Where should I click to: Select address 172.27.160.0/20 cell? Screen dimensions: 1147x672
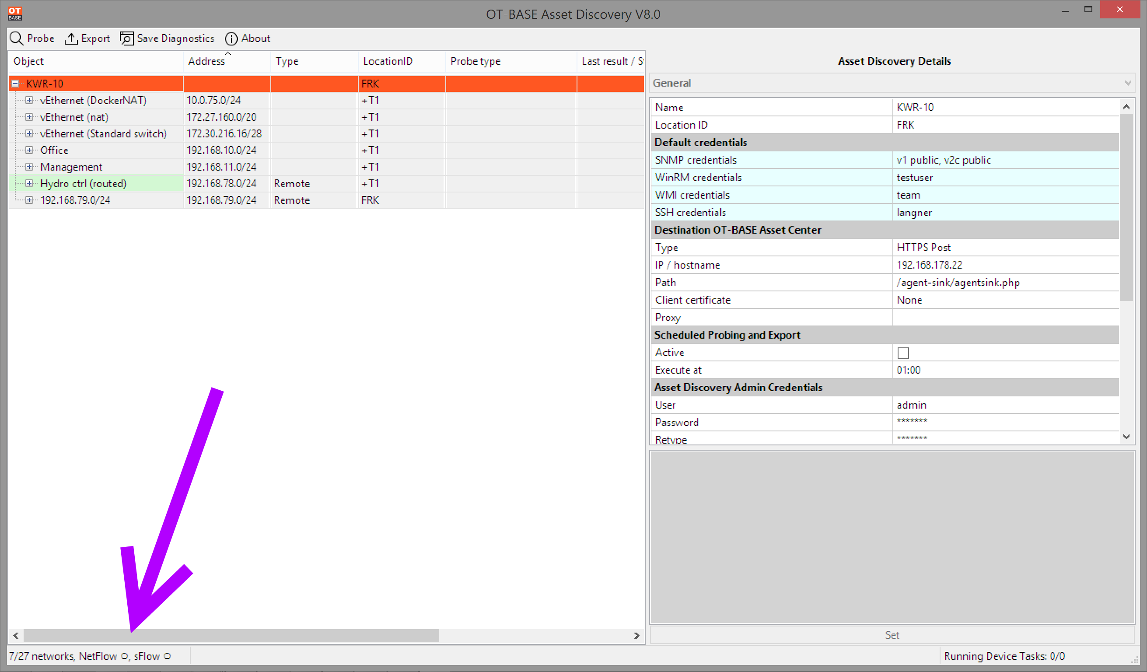tap(227, 117)
